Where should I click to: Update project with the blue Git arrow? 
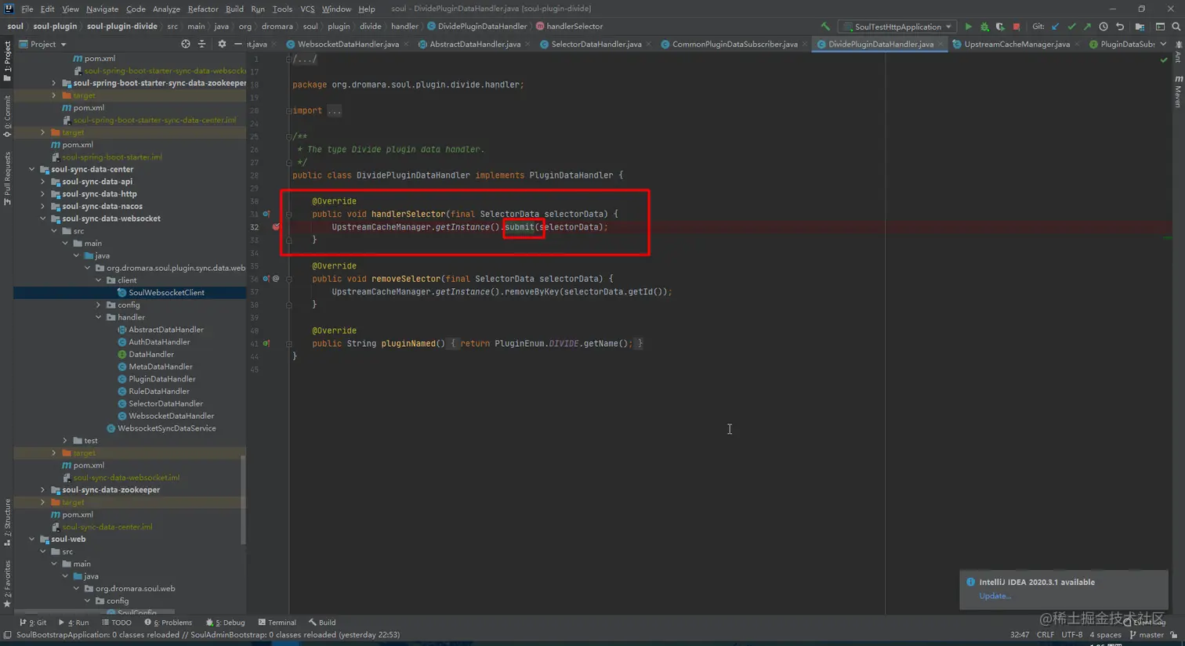pos(1056,27)
